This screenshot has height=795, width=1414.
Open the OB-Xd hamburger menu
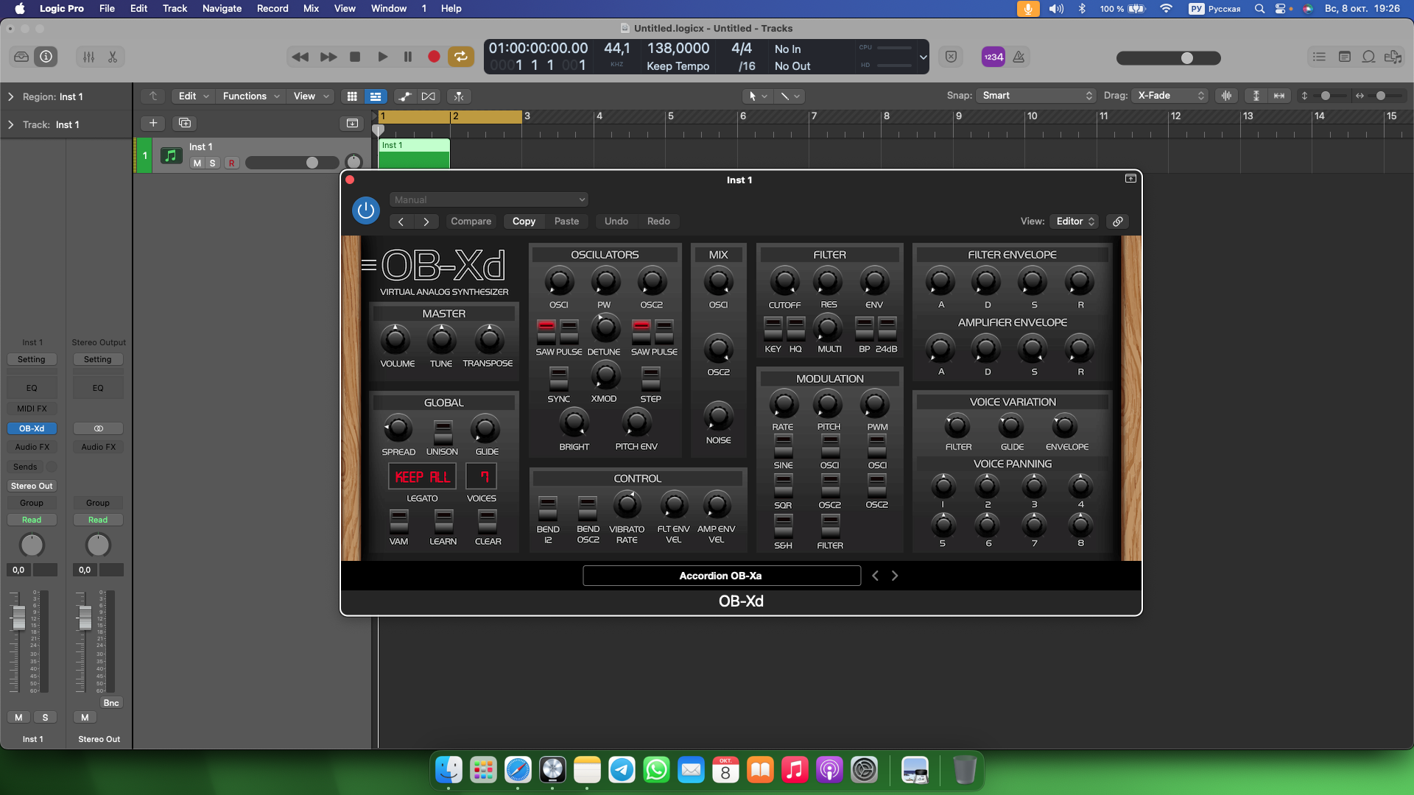tap(369, 265)
